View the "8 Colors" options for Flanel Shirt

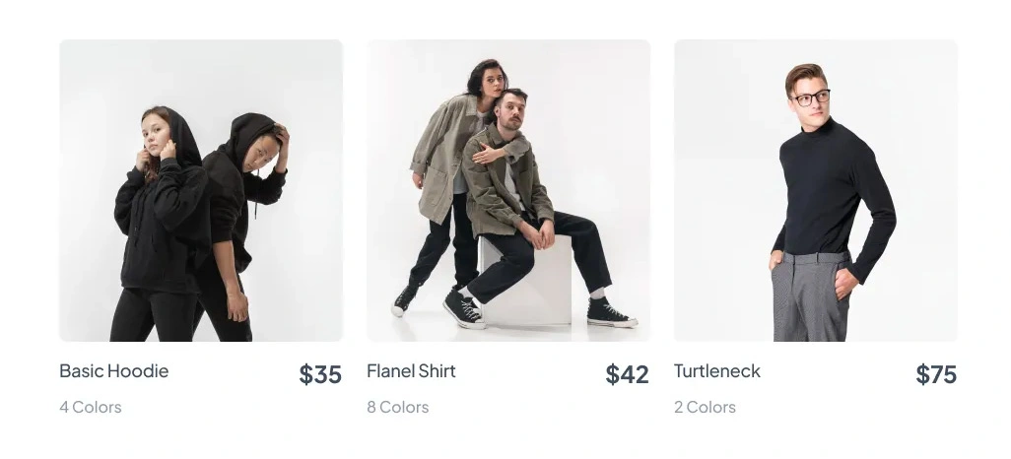point(398,407)
